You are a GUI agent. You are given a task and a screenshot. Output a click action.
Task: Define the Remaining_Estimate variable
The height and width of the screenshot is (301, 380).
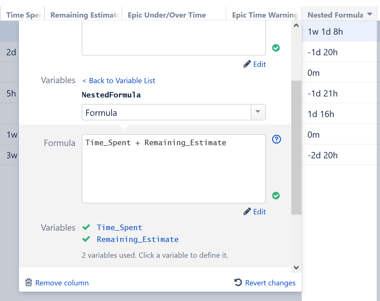(138, 239)
